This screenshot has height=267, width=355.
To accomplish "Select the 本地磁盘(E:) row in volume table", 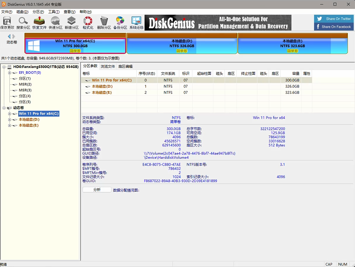I will (x=197, y=92).
